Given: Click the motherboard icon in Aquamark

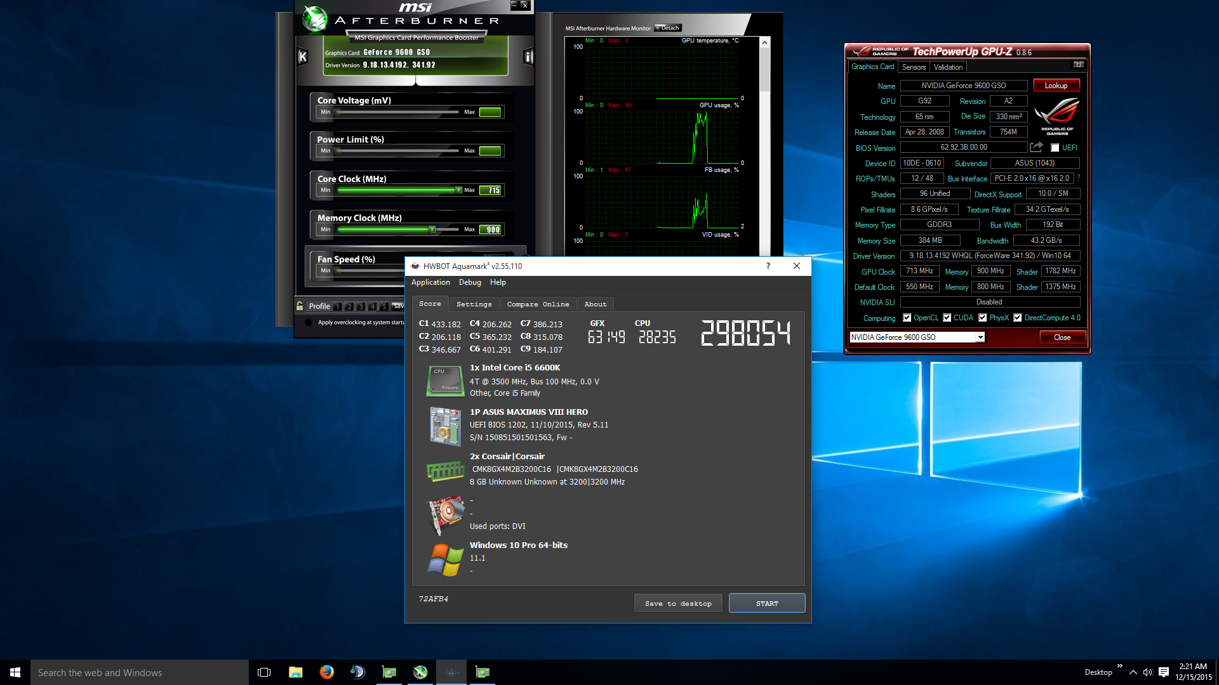Looking at the screenshot, I should tap(445, 426).
